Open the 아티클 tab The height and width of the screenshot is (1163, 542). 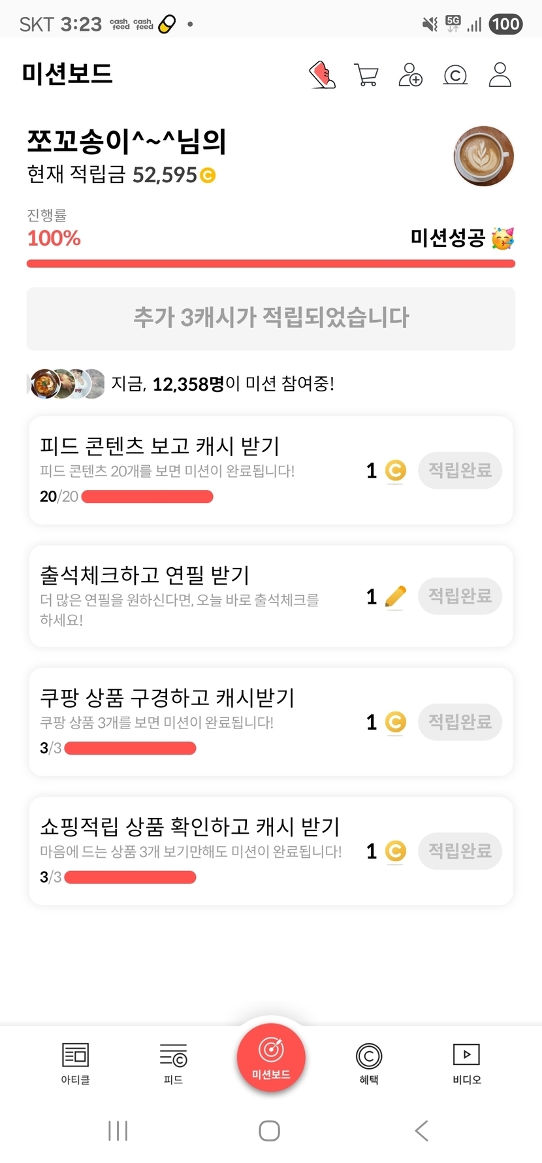pyautogui.click(x=75, y=1063)
